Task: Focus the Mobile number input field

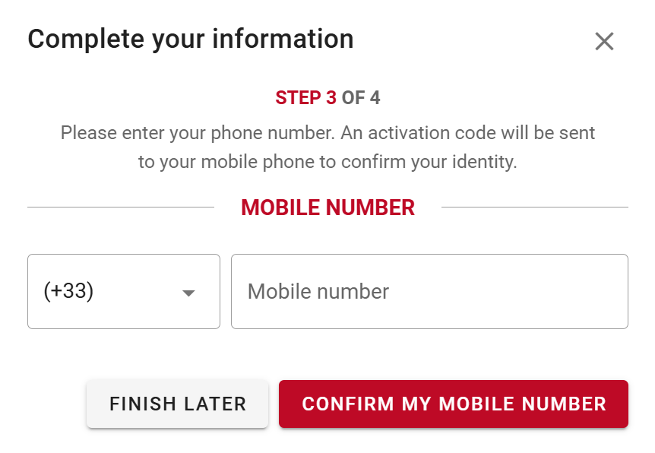Action: pyautogui.click(x=429, y=292)
